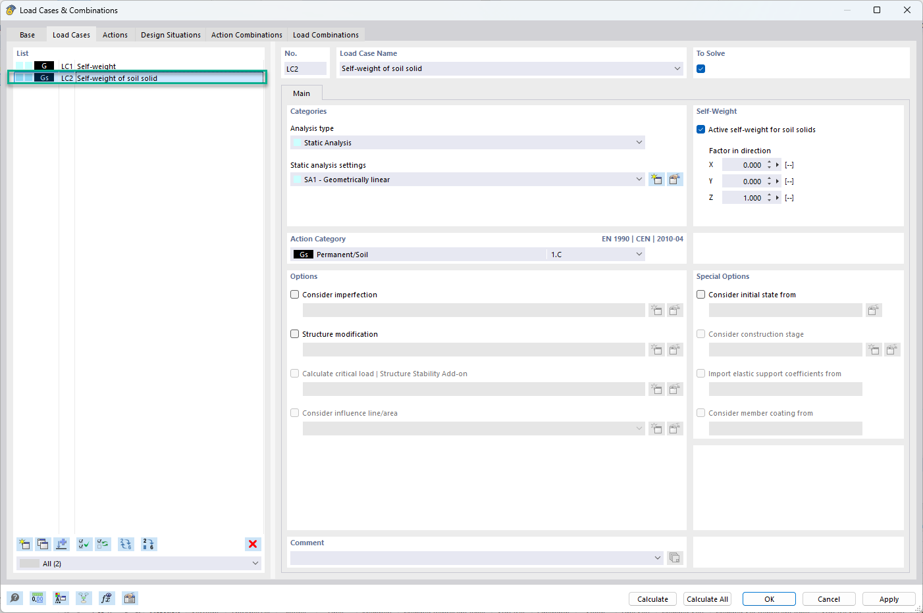Click the Z direction factor stepper
The image size is (923, 613).
(769, 198)
